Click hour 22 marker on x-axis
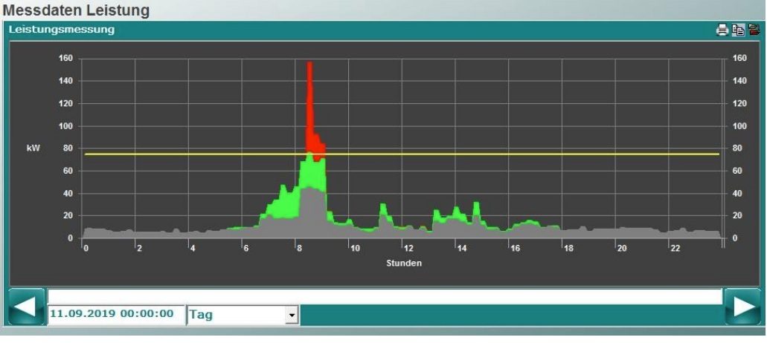Image resolution: width=767 pixels, height=343 pixels. pyautogui.click(x=675, y=249)
